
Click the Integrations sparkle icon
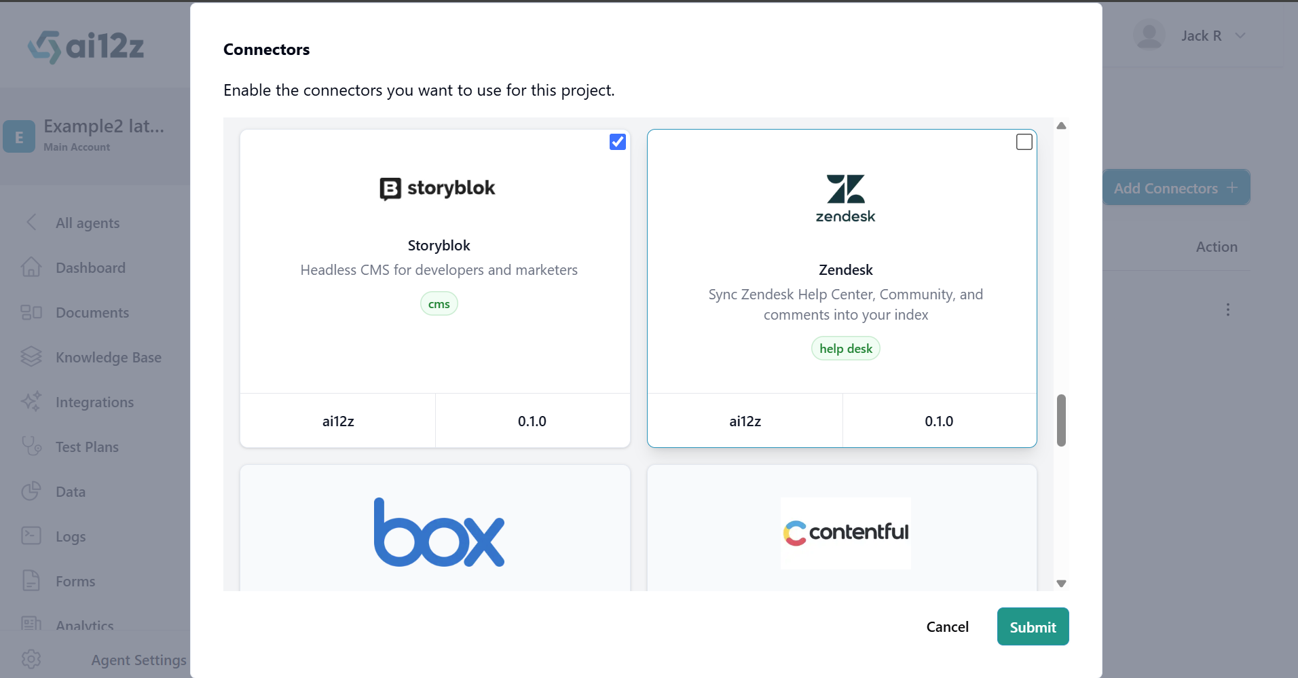(x=31, y=401)
